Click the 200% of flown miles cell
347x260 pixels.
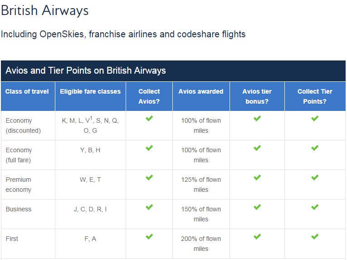tap(201, 244)
